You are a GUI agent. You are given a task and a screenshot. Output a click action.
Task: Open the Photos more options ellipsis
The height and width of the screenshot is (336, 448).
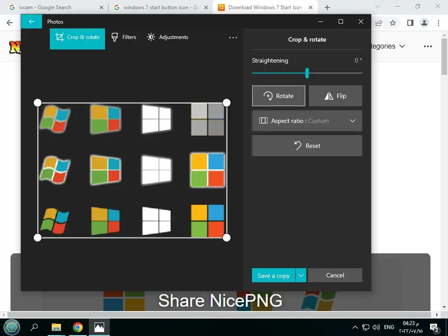click(x=233, y=38)
